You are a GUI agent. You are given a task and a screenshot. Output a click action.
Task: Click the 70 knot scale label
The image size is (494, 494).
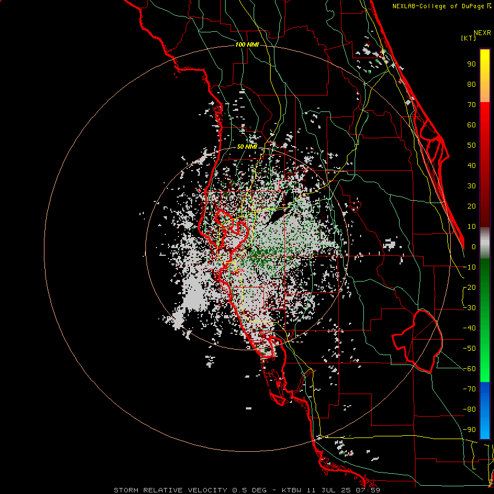(x=471, y=105)
